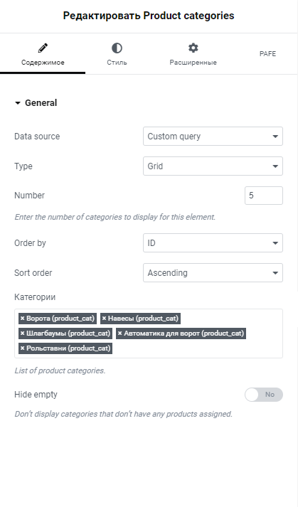Remove the Ворота category tag
The height and width of the screenshot is (507, 298).
click(x=22, y=319)
